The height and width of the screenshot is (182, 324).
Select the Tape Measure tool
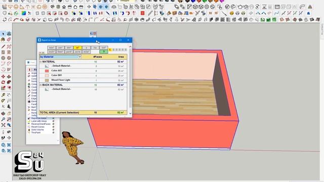pyautogui.click(x=3, y=95)
